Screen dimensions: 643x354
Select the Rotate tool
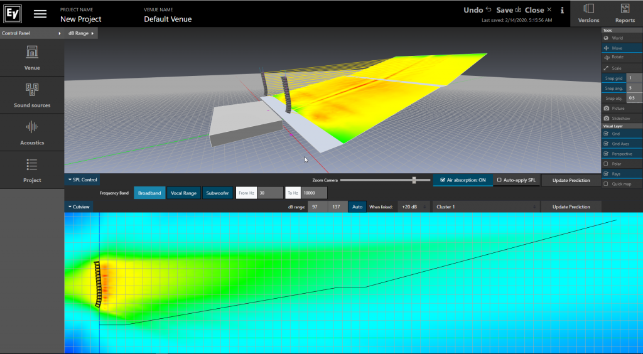(x=622, y=57)
